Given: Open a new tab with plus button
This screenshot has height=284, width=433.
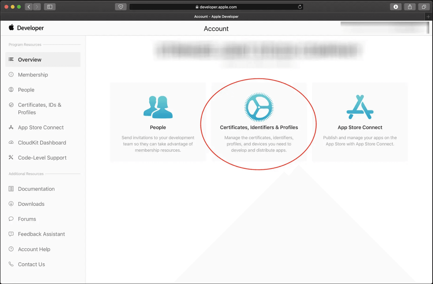Looking at the screenshot, I should tap(428, 17).
